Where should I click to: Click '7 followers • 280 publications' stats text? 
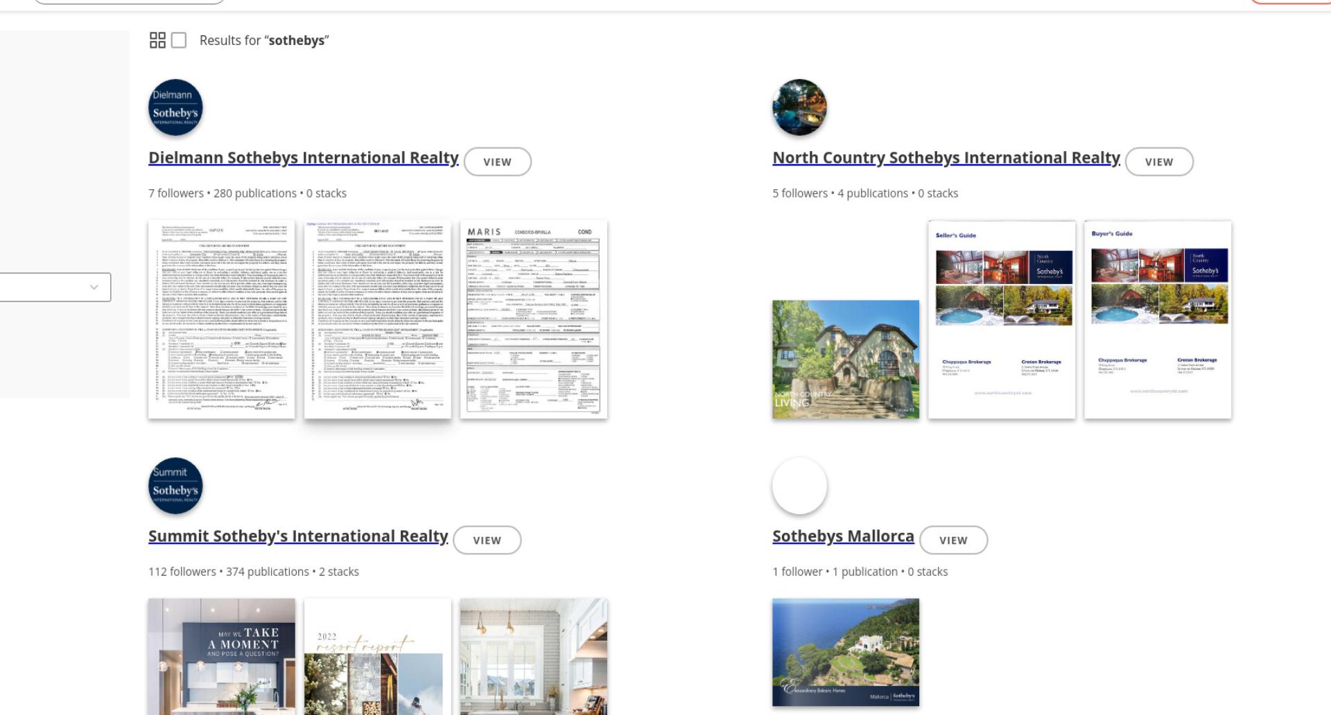(247, 193)
